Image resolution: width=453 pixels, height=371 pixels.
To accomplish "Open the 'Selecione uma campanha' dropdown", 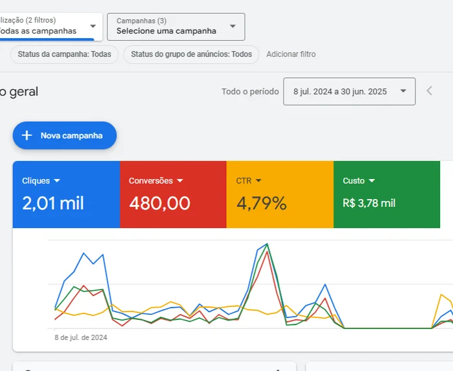I will tap(176, 26).
